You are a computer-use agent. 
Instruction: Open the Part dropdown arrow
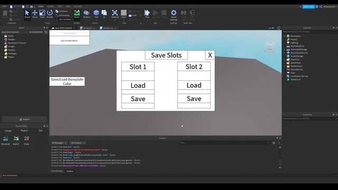[96, 20]
